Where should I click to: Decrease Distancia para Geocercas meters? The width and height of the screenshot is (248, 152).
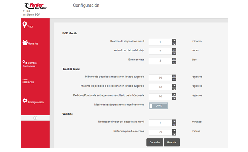[x=174, y=134]
